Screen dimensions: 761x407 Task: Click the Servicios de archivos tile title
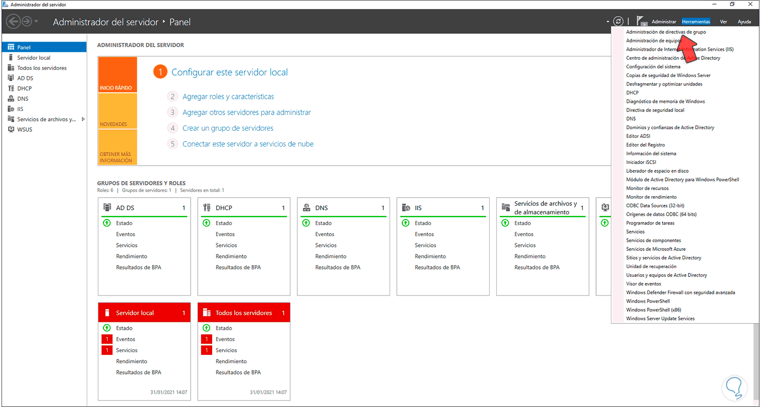point(546,208)
